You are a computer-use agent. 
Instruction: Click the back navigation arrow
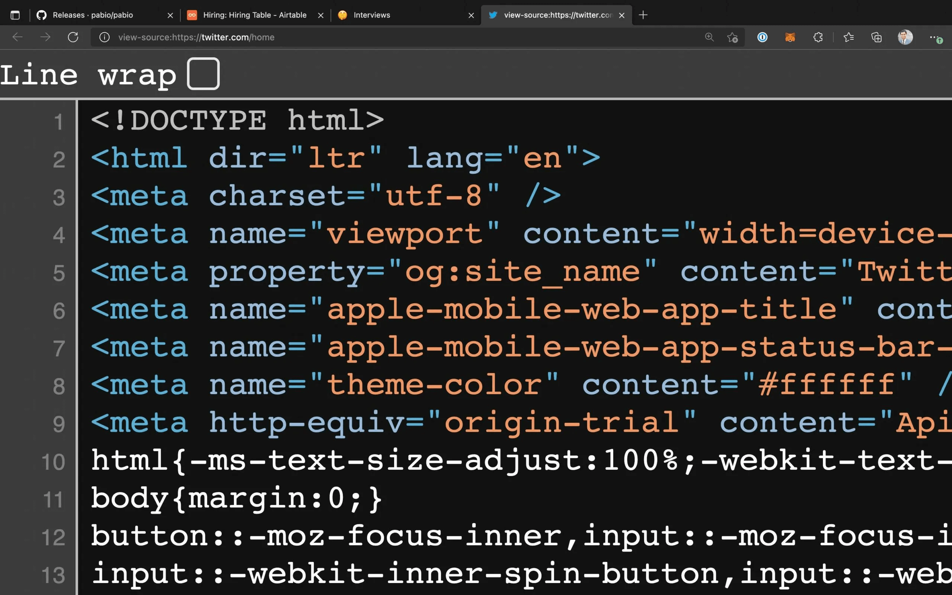(x=18, y=38)
